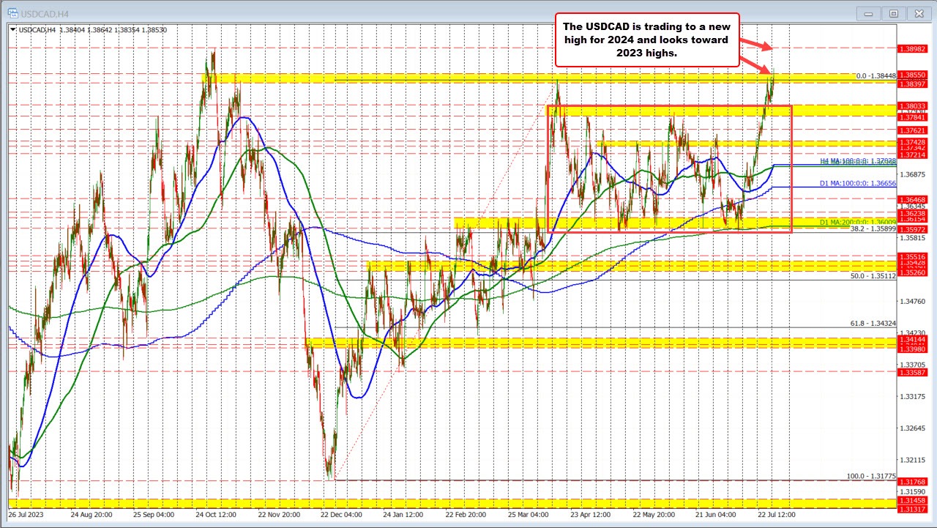Expand the USDCAD,H4 chart dropdown triangle

(12, 29)
